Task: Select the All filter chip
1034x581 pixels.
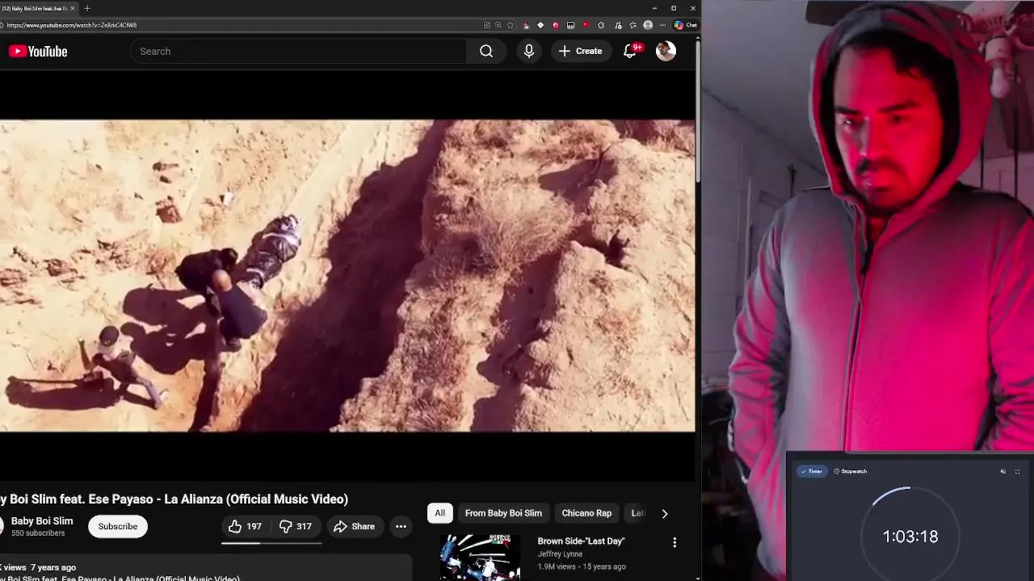Action: point(439,513)
